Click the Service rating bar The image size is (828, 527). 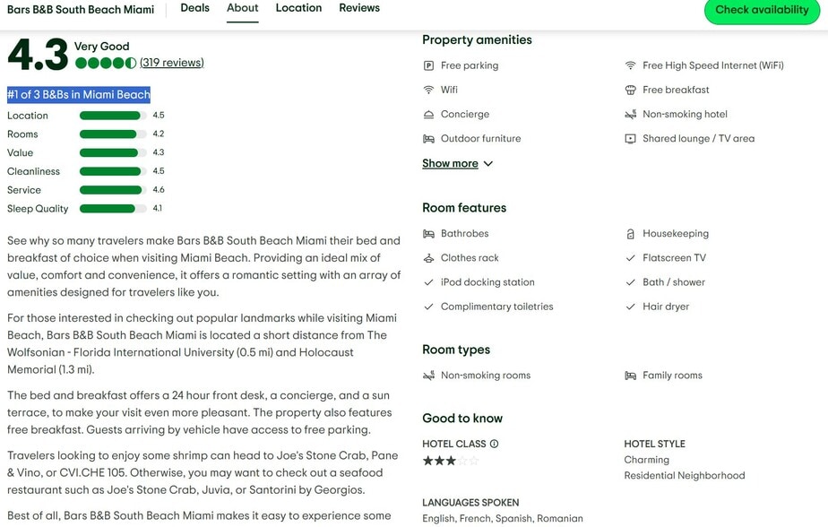(x=113, y=190)
